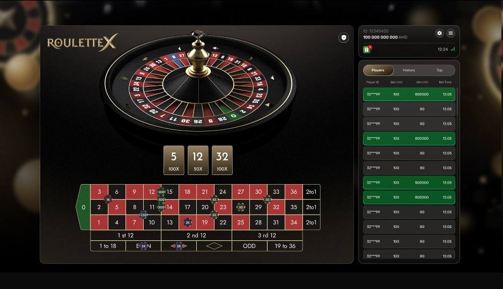Select the 5 100X lucky number card
This screenshot has height=289, width=503.
(x=174, y=160)
